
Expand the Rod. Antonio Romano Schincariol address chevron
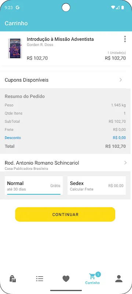click(x=125, y=163)
